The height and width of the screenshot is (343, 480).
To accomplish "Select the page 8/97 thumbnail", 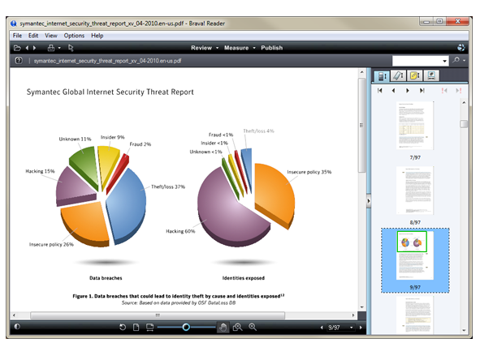I will pos(415,191).
